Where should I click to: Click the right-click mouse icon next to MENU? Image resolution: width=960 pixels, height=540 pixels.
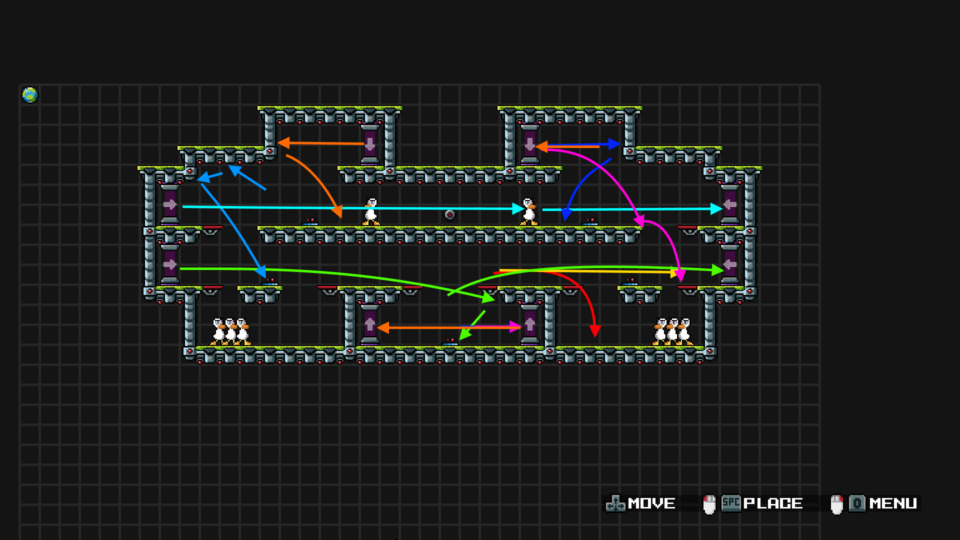[836, 504]
